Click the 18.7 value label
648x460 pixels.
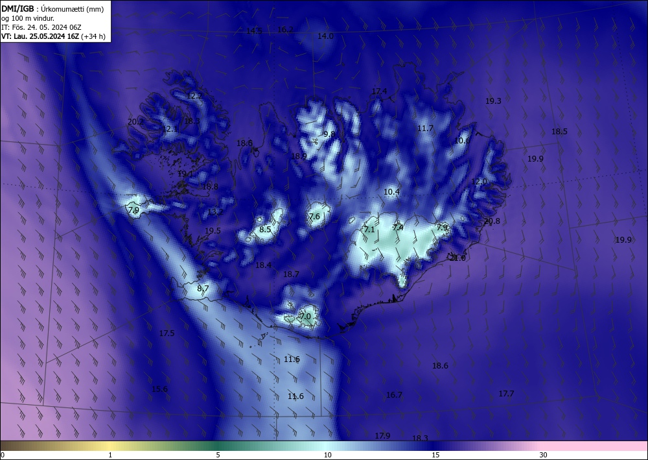click(291, 274)
